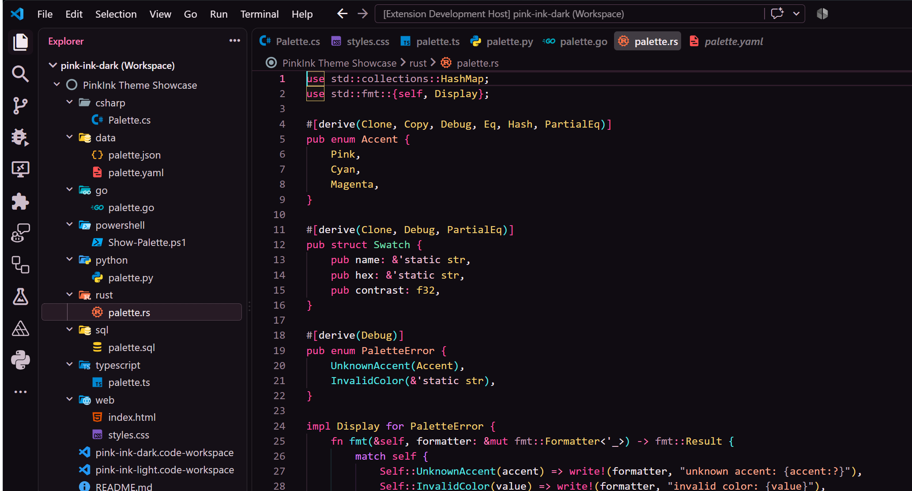Click the PaletteError enum name on line 19

(x=398, y=351)
